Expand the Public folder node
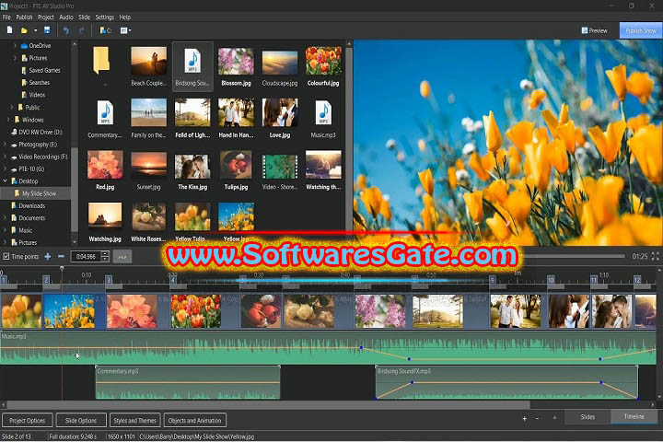Image resolution: width=663 pixels, height=442 pixels. pyautogui.click(x=11, y=108)
